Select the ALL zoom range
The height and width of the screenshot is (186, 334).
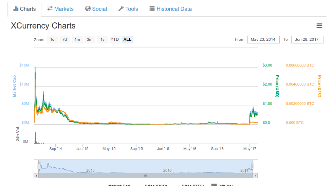pyautogui.click(x=127, y=40)
